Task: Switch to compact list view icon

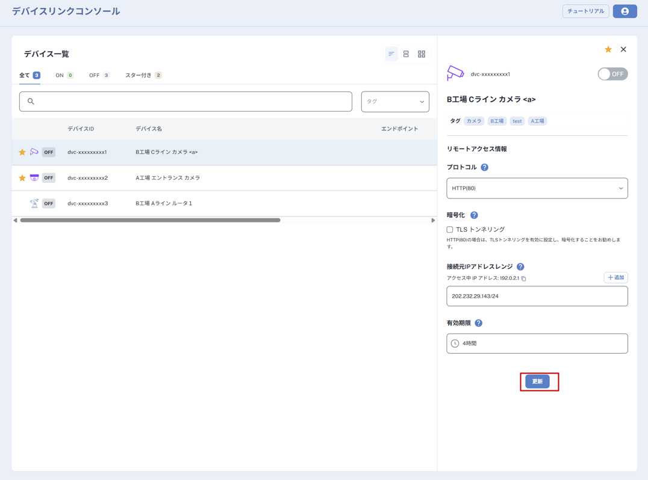Action: [391, 54]
